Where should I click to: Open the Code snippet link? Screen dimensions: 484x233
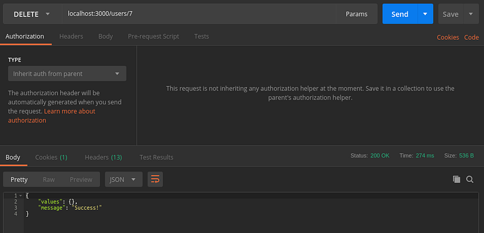click(x=471, y=37)
